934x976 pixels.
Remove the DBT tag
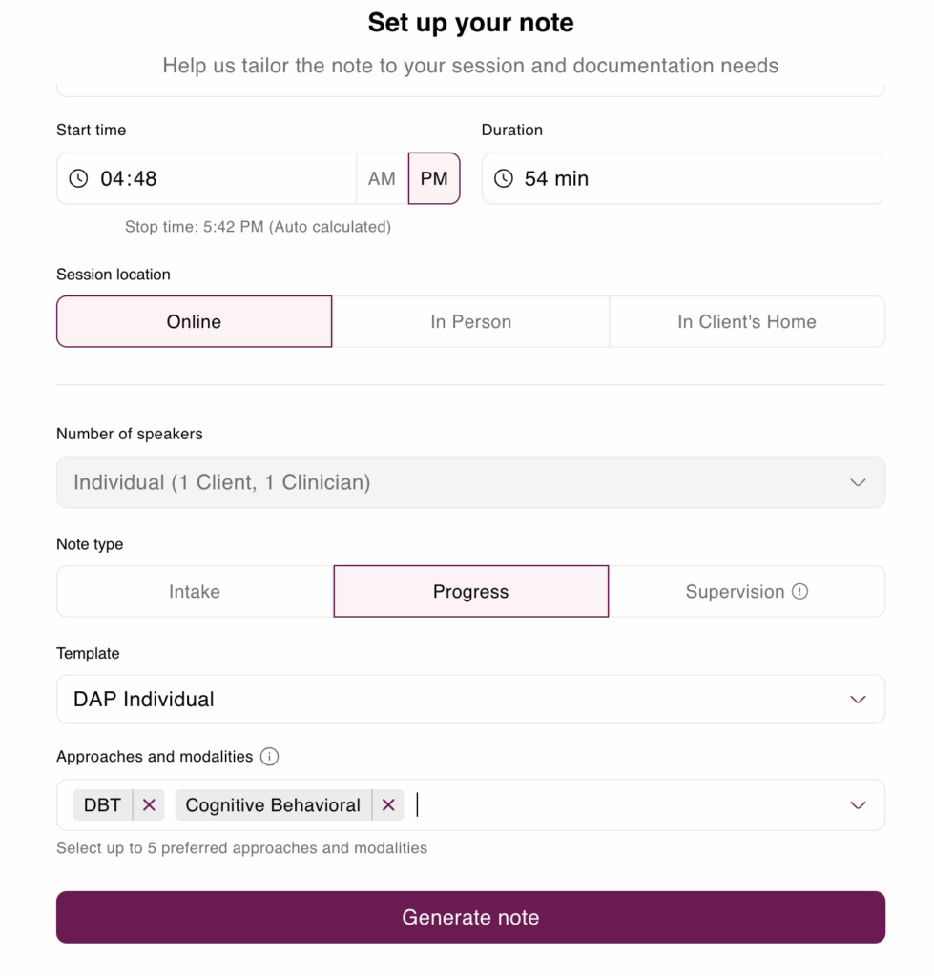[149, 805]
